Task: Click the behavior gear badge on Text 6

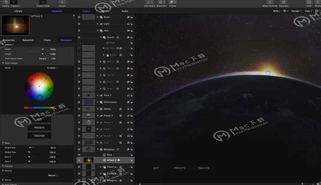Action: click(118, 37)
